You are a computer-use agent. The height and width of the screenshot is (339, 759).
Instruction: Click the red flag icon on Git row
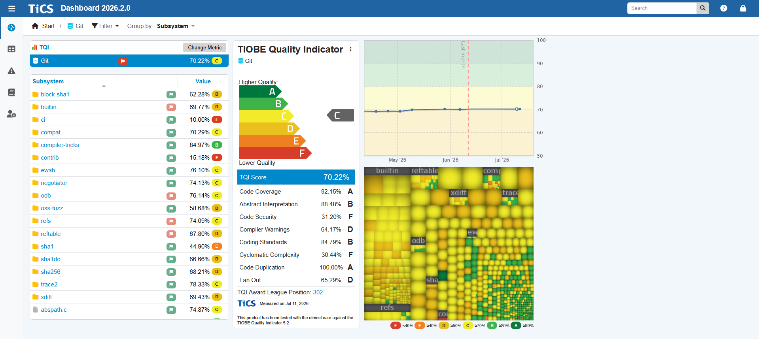(x=123, y=61)
